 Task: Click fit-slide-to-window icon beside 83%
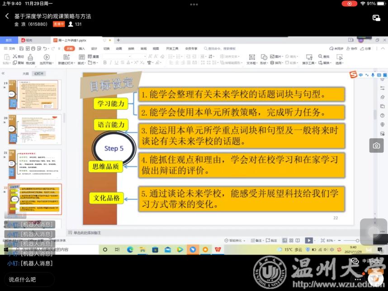coord(323,240)
